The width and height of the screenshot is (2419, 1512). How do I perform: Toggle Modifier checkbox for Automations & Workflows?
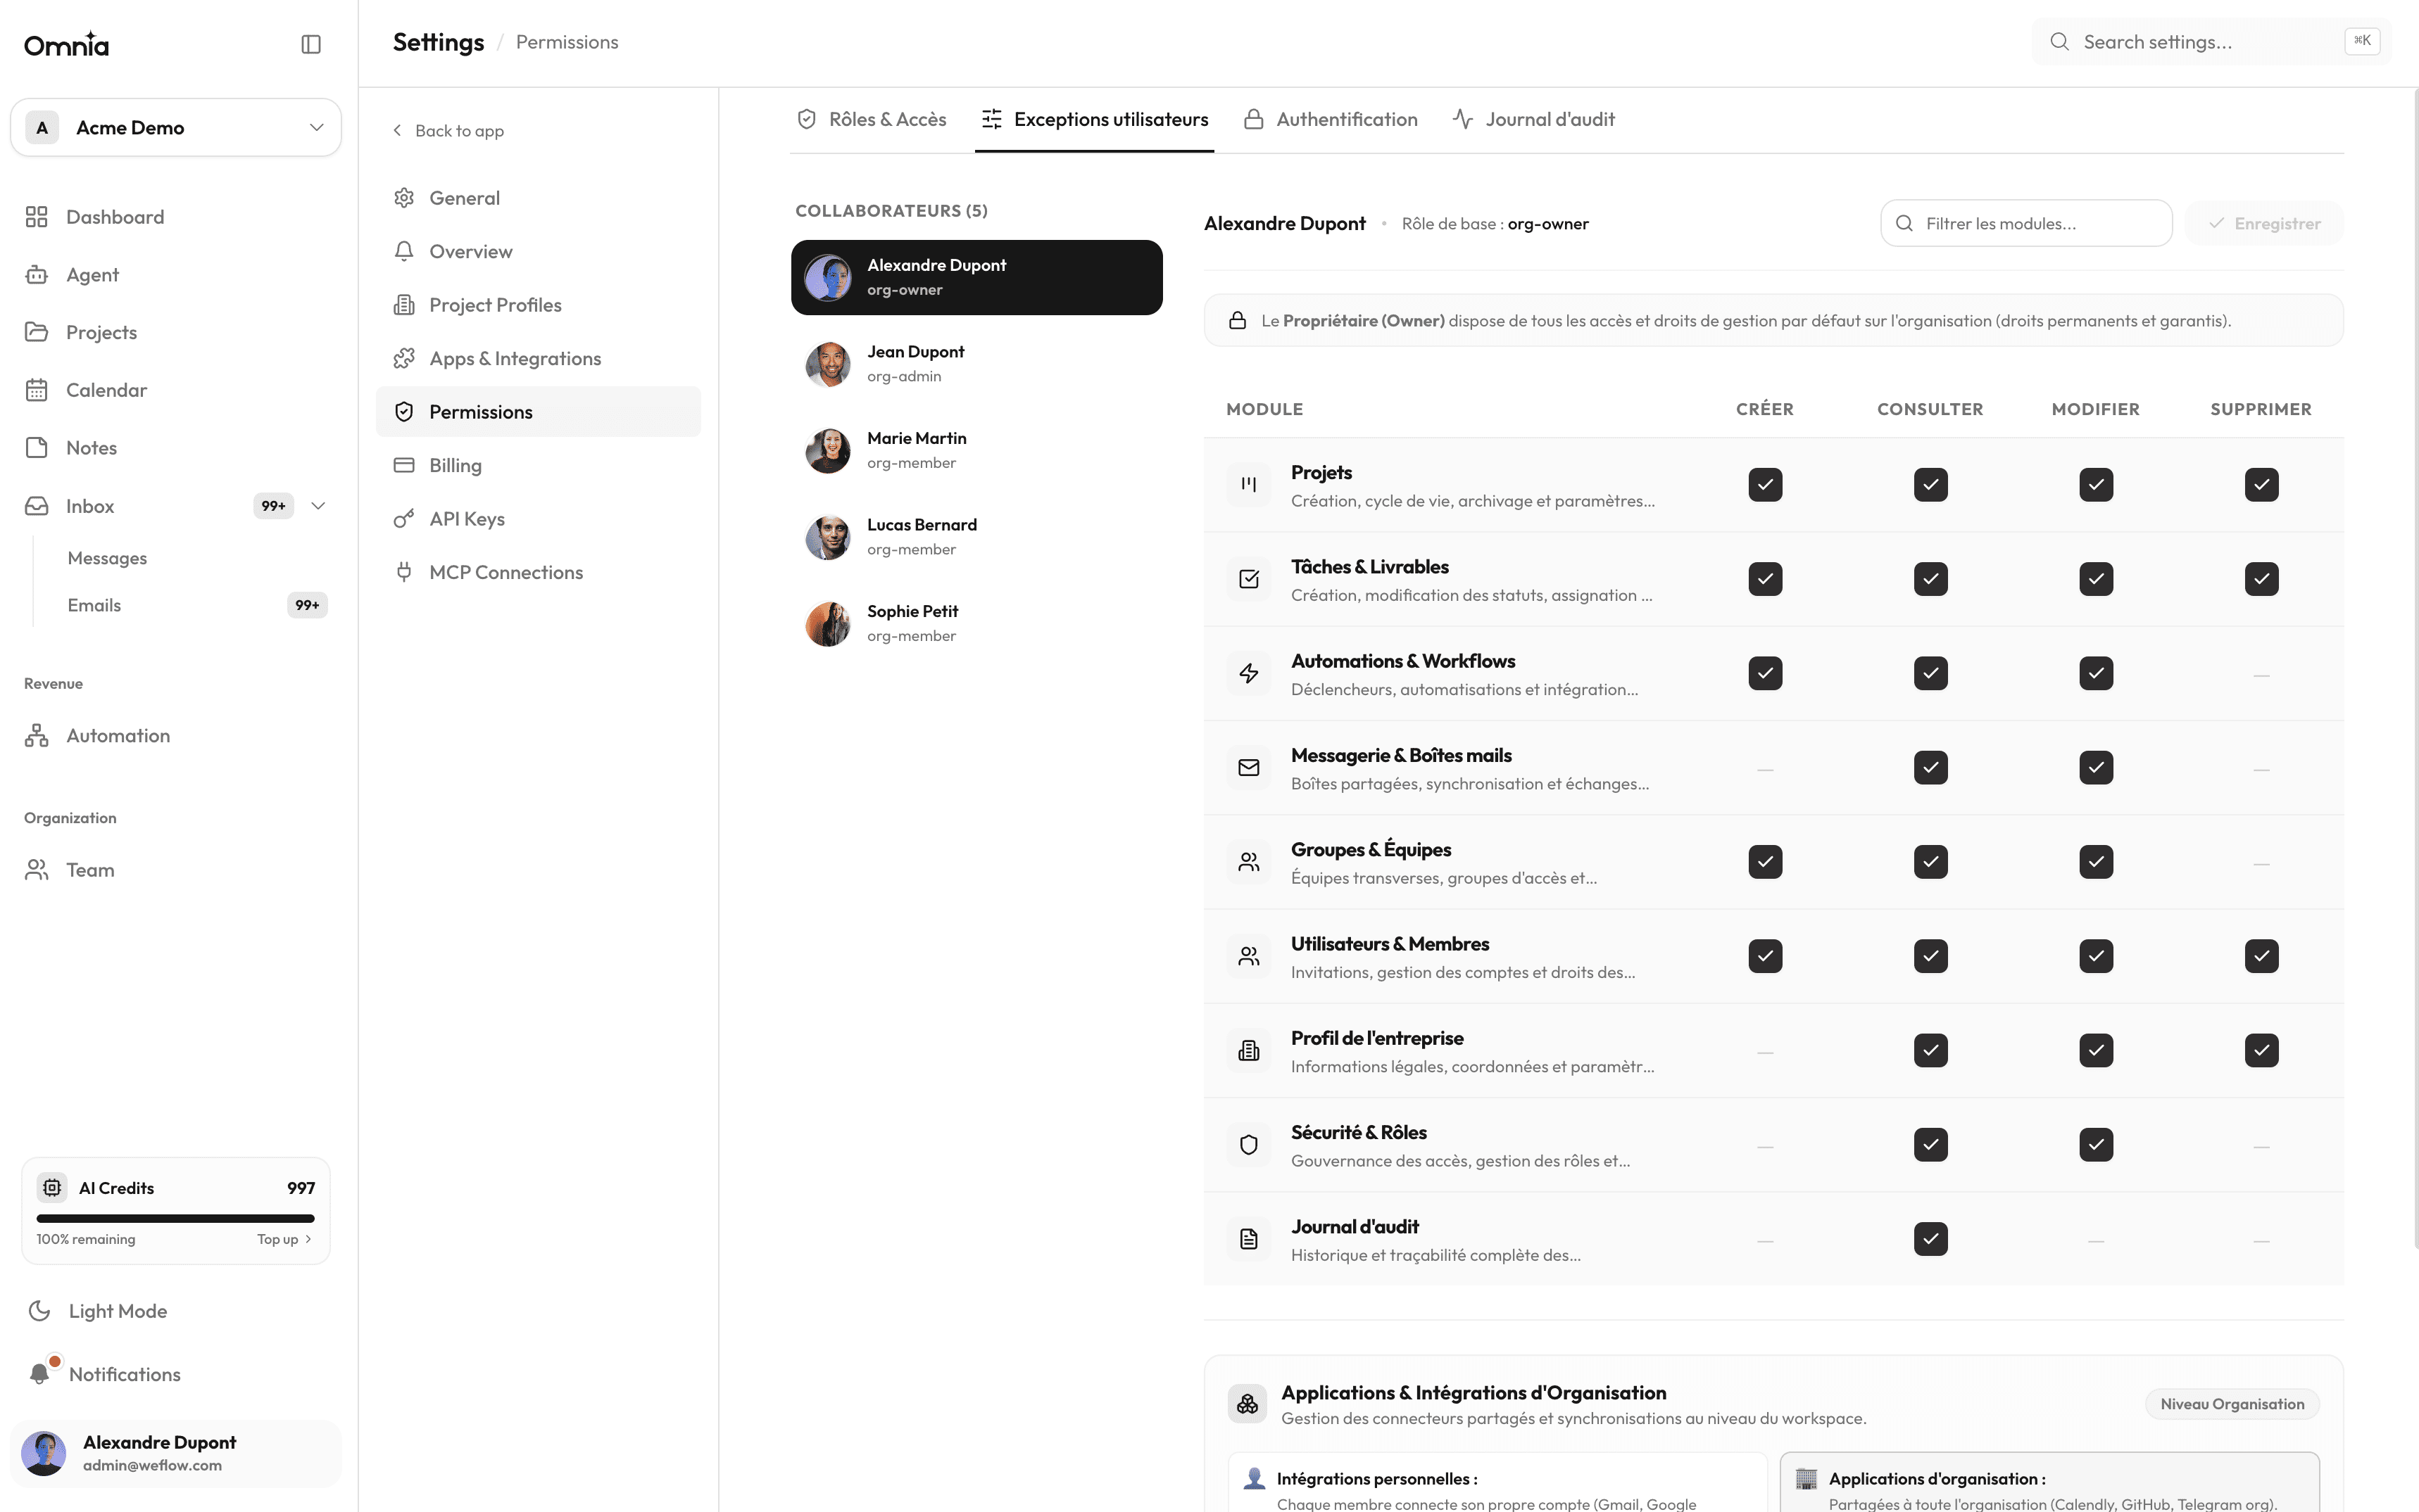2096,673
